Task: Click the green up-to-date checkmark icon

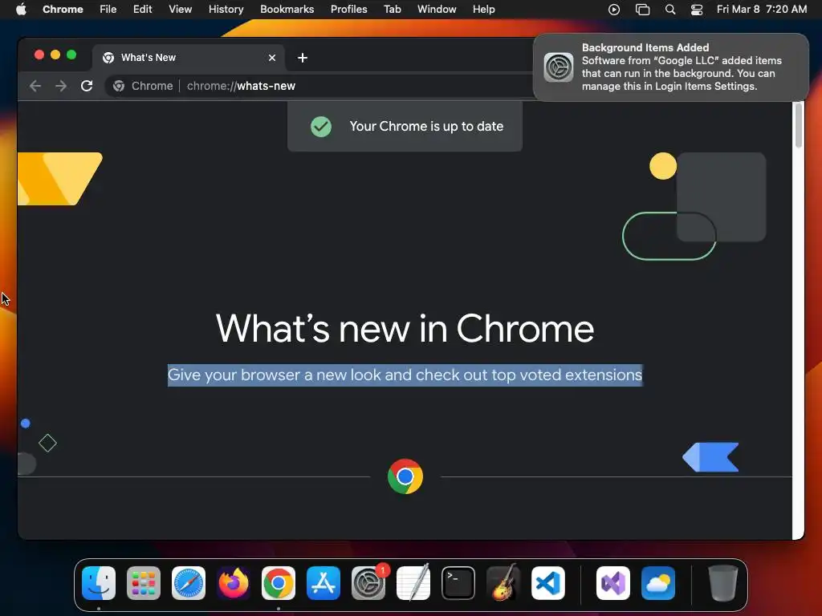Action: point(321,126)
